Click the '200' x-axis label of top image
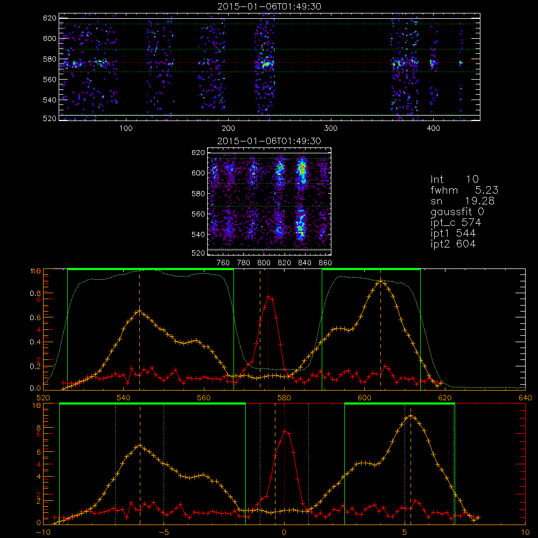This screenshot has height=538, width=538. 228,129
